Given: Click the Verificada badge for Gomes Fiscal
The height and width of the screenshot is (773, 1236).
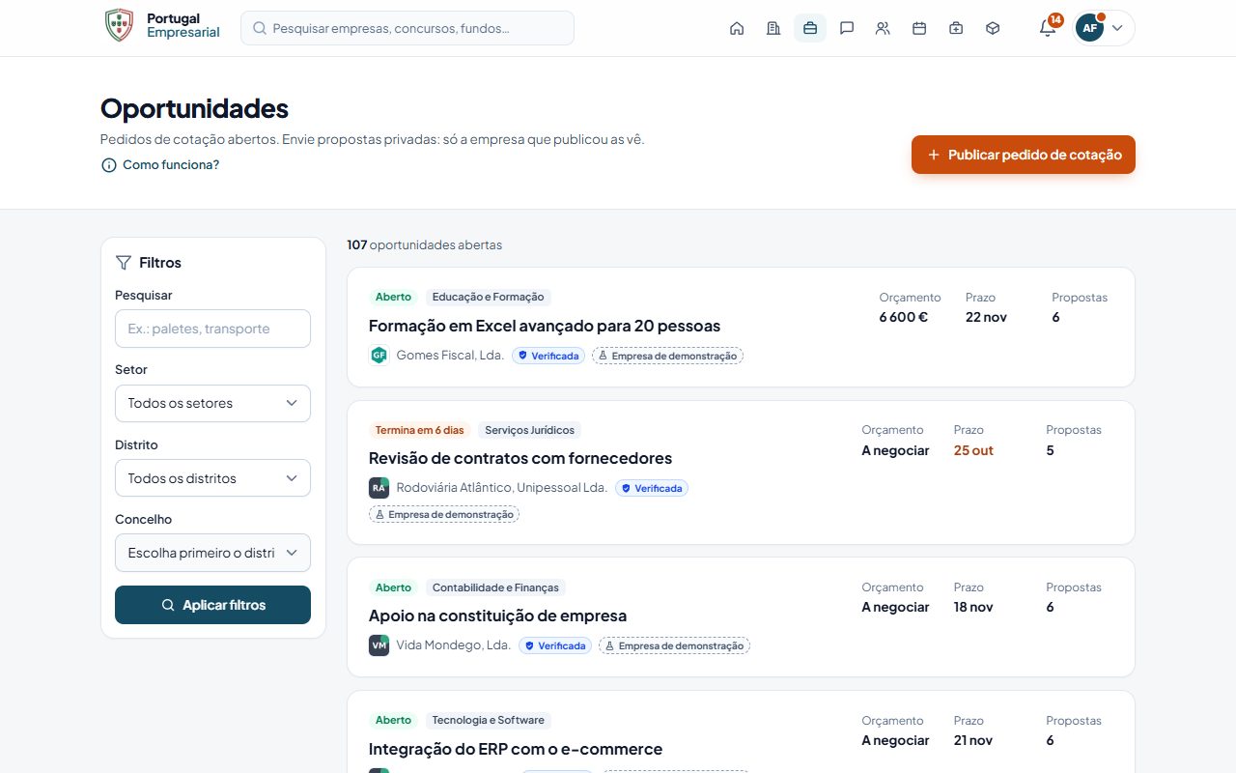Looking at the screenshot, I should pyautogui.click(x=548, y=356).
